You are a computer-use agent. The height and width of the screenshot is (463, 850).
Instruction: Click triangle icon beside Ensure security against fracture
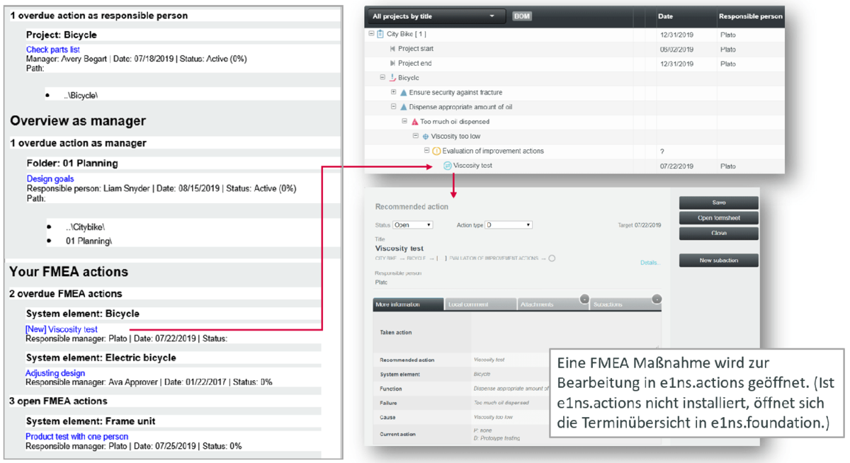pyautogui.click(x=404, y=93)
